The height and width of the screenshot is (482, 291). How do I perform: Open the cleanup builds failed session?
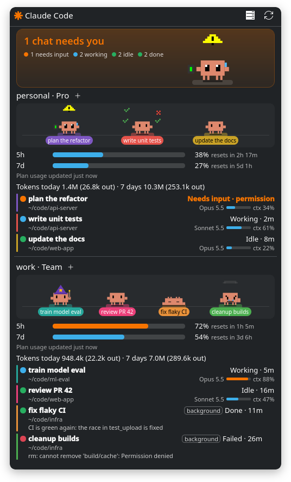[x=145, y=447]
